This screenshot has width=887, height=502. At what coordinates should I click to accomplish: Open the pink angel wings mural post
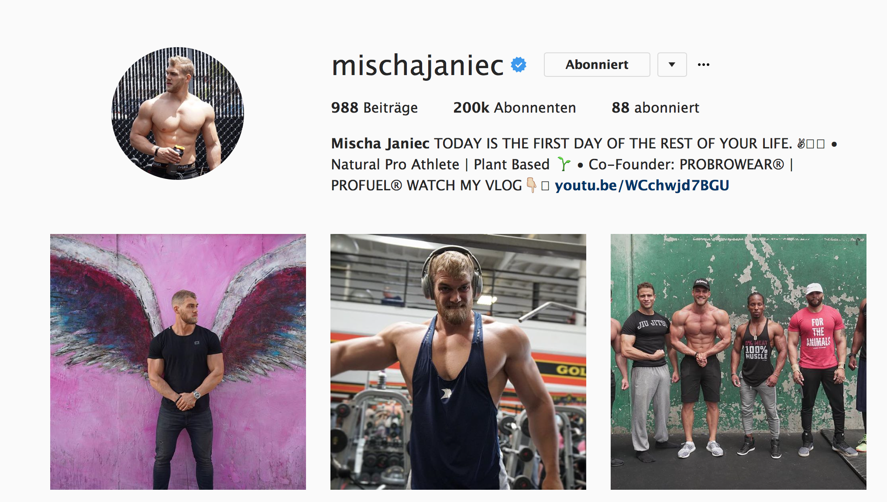pyautogui.click(x=178, y=362)
